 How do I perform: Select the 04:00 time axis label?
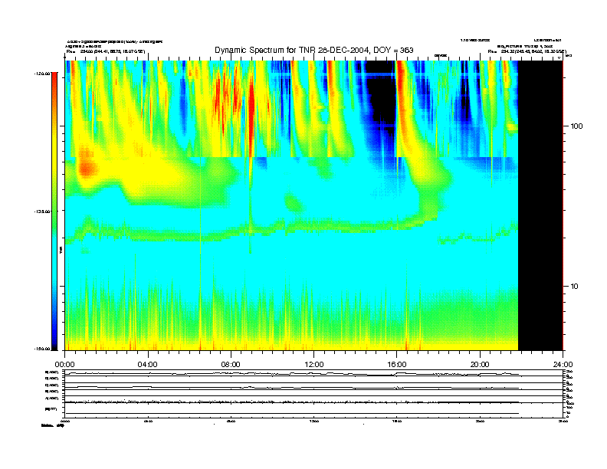(148, 365)
